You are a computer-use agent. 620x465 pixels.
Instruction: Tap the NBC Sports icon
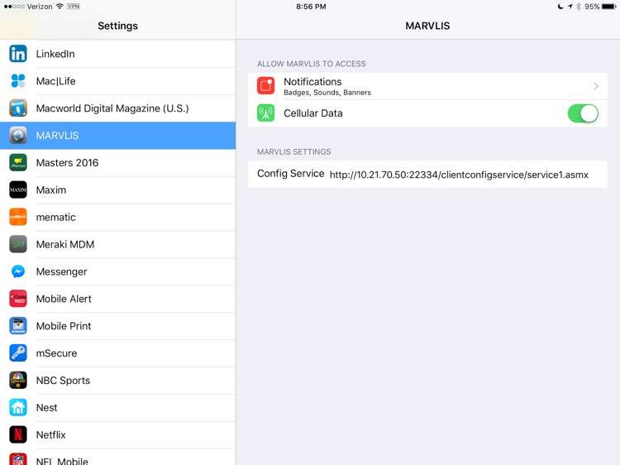coord(18,381)
